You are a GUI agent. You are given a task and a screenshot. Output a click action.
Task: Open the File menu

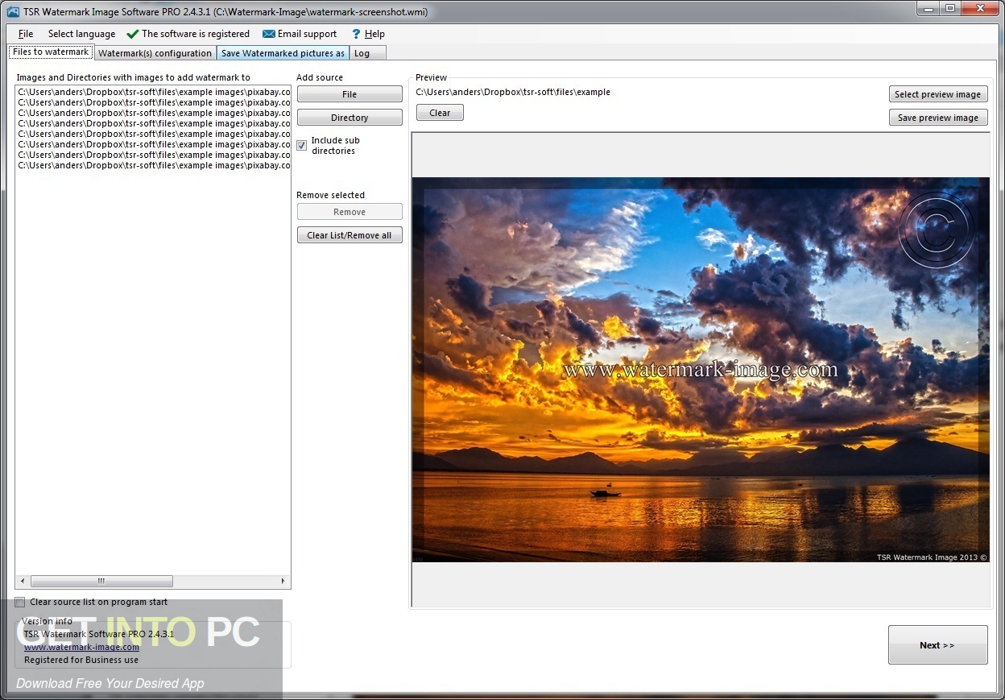point(26,34)
